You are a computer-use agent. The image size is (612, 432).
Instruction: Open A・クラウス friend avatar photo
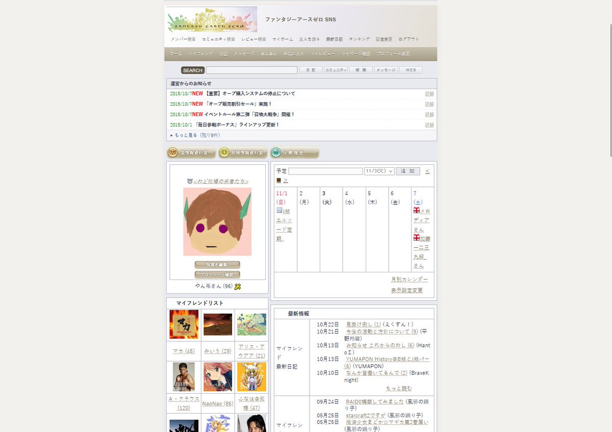[184, 377]
